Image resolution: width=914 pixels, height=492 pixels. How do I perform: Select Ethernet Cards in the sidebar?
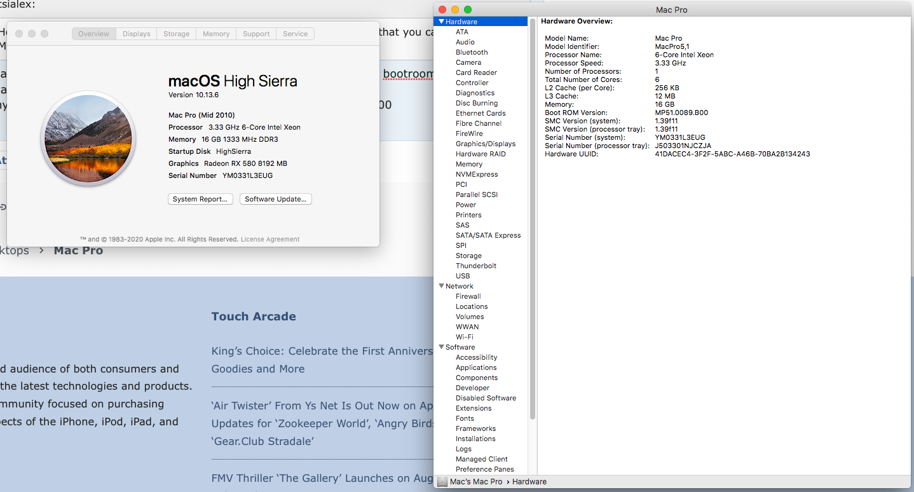[481, 113]
